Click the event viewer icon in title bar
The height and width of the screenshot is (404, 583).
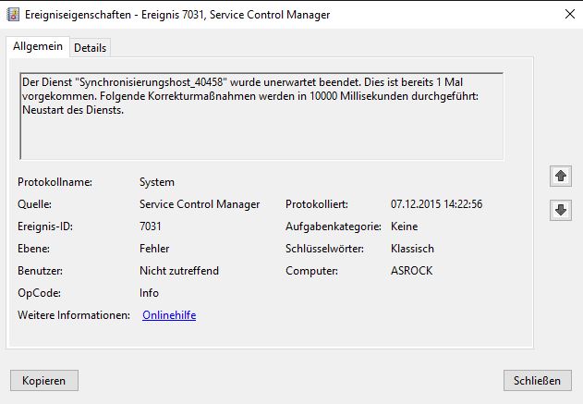click(x=13, y=15)
